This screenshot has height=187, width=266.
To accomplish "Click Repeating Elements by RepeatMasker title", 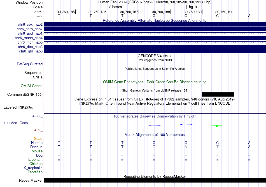I will pyautogui.click(x=155, y=176).
